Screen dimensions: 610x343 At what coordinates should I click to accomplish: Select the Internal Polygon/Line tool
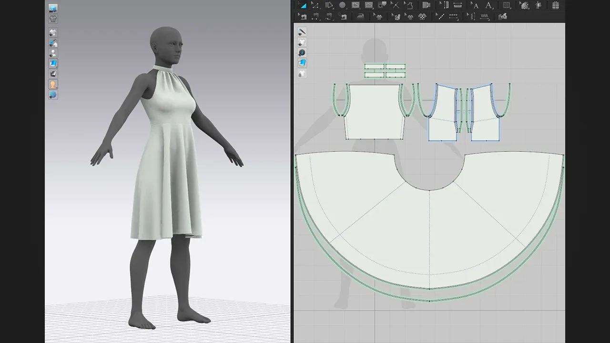tap(356, 5)
